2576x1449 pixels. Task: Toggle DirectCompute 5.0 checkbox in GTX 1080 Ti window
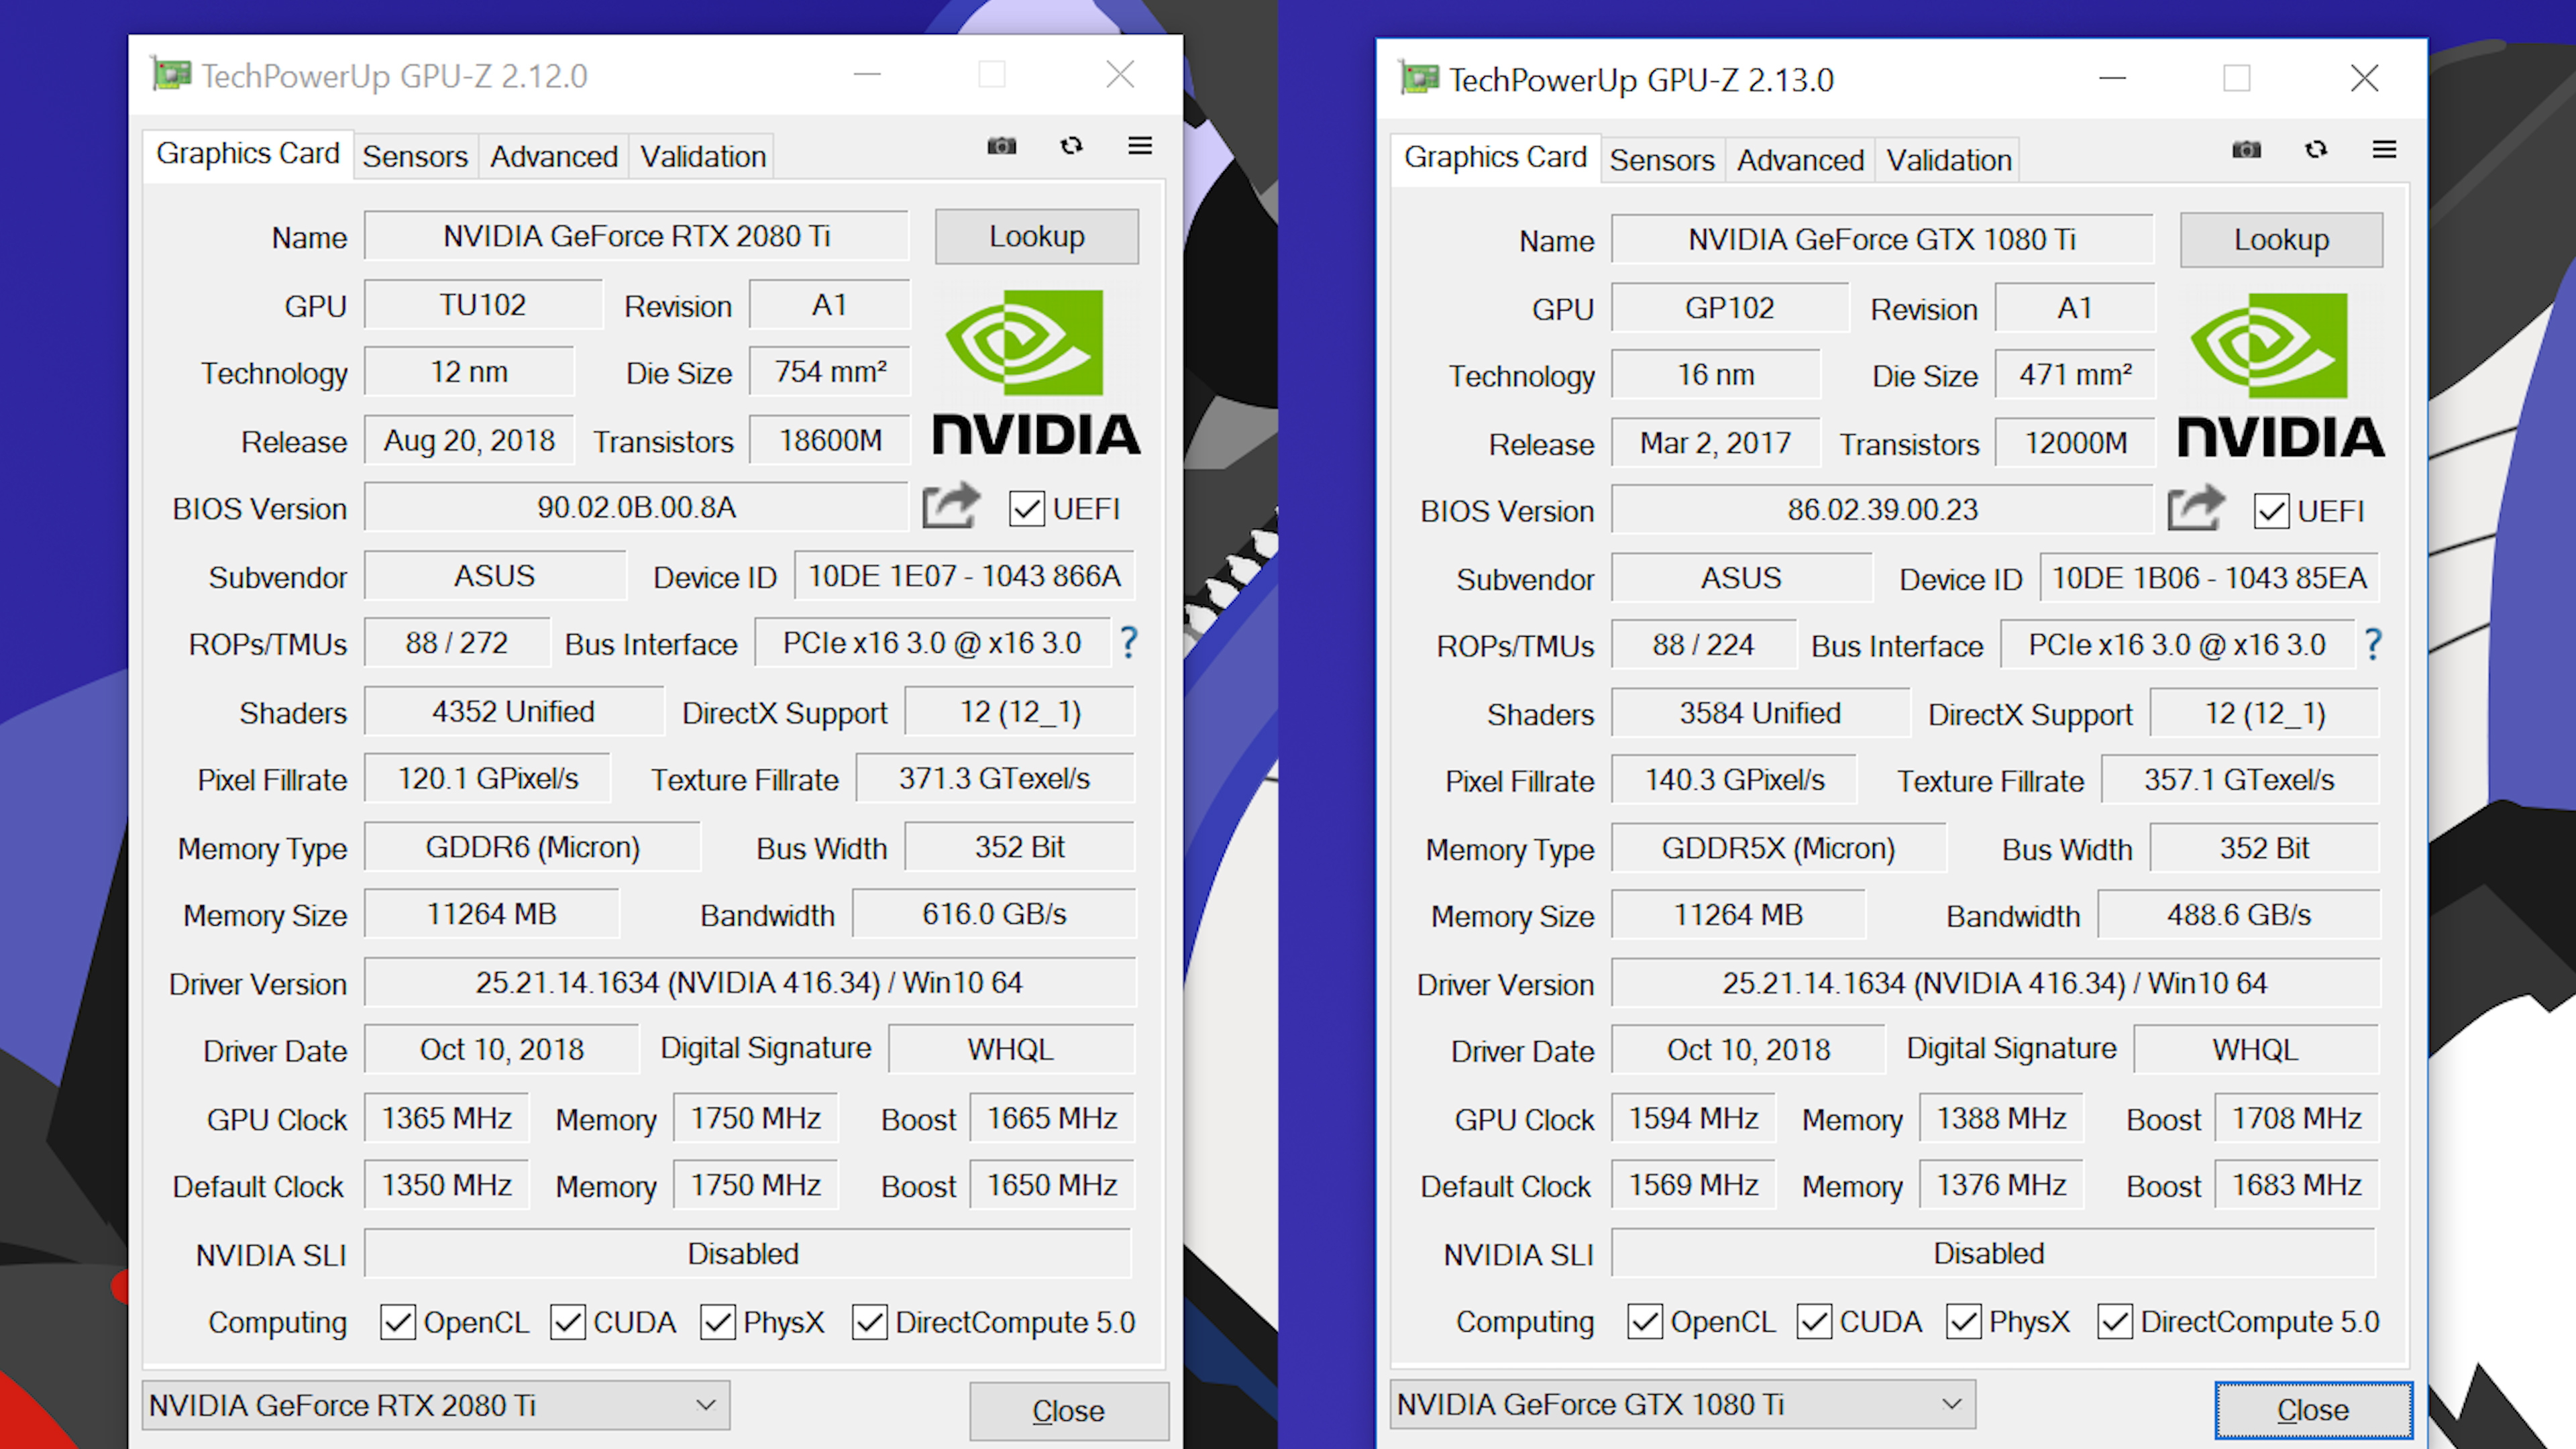click(2115, 1321)
